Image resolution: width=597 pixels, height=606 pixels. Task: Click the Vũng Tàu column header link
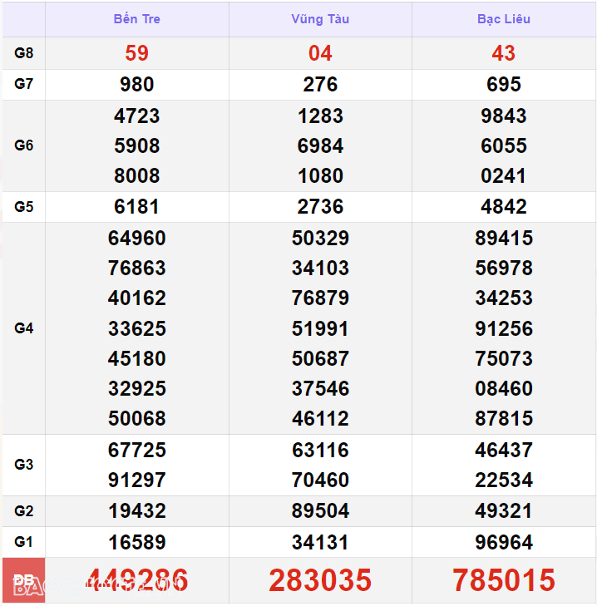(320, 19)
